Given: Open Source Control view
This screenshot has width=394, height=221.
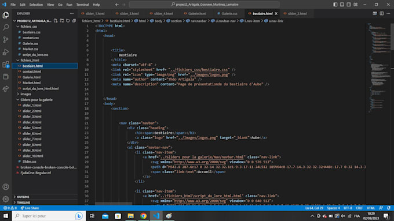Looking at the screenshot, I should tap(6, 40).
